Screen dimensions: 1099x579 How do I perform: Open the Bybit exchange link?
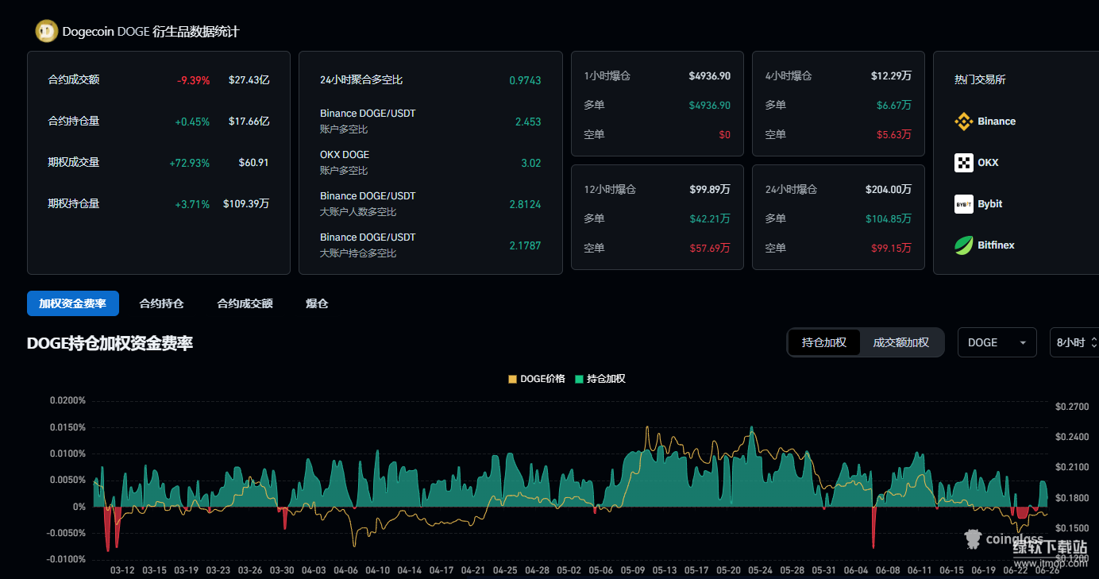978,204
